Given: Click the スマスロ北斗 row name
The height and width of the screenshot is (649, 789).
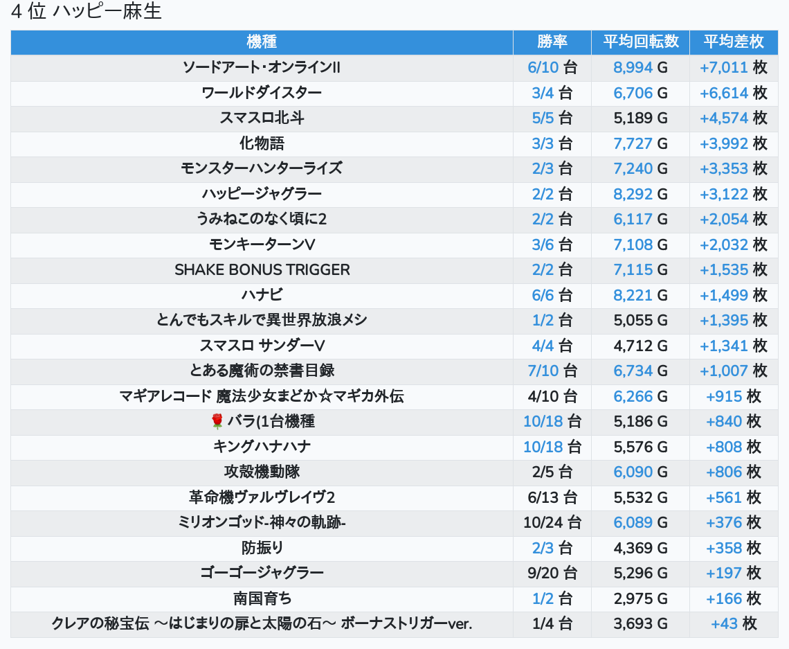Looking at the screenshot, I should point(262,118).
